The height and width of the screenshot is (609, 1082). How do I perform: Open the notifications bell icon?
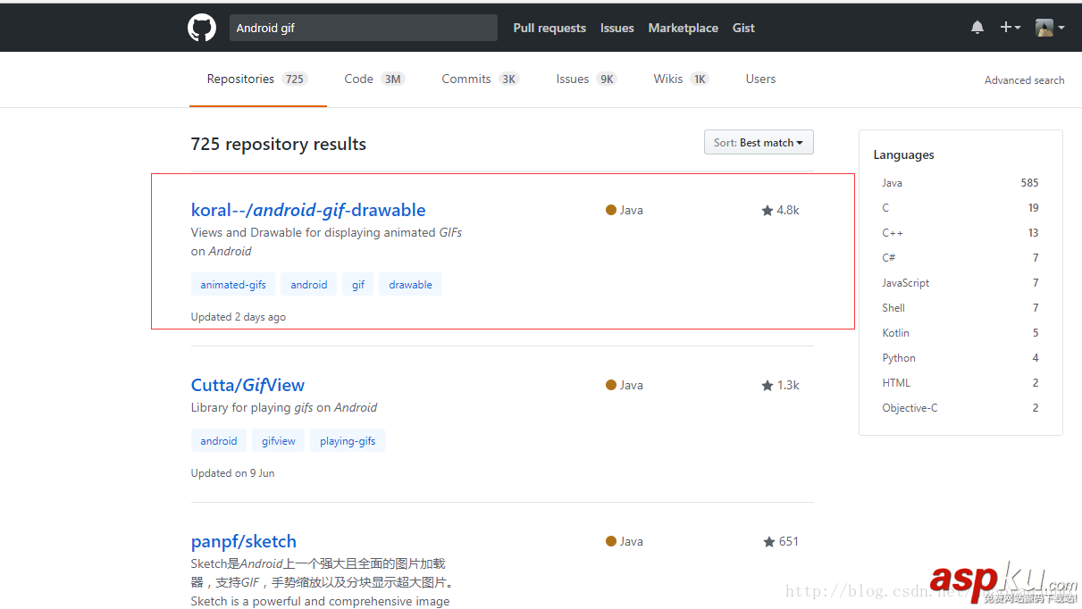(x=977, y=28)
